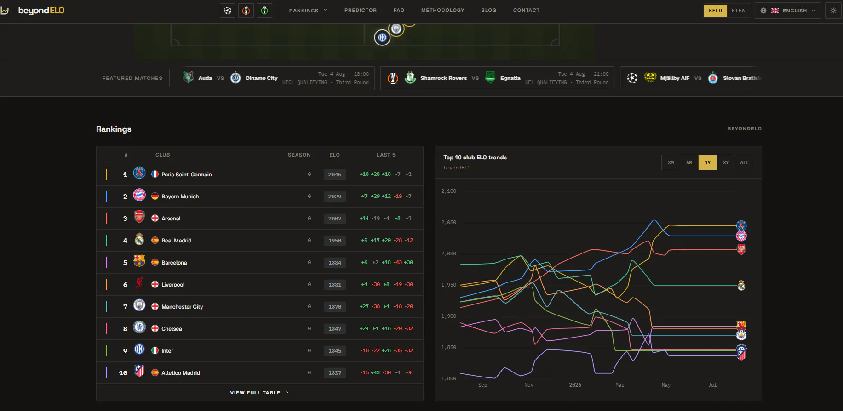
Task: Click the Liverpool club crest
Action: [139, 283]
